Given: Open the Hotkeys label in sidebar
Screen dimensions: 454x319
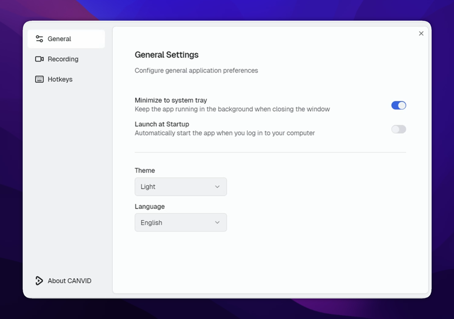Looking at the screenshot, I should coord(60,79).
